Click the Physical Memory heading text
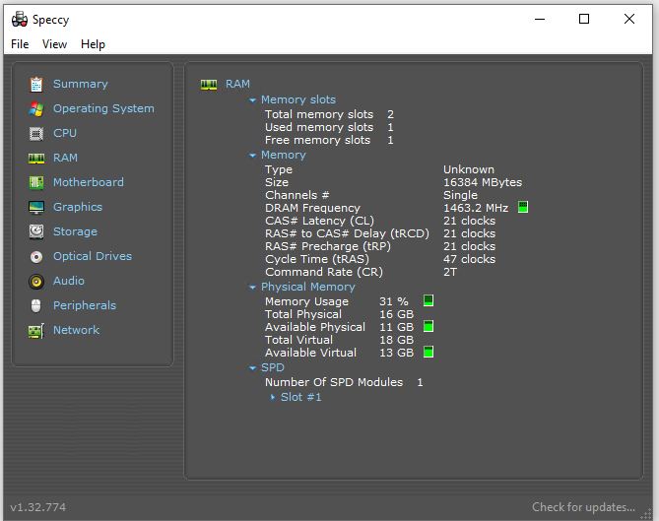 [x=308, y=287]
